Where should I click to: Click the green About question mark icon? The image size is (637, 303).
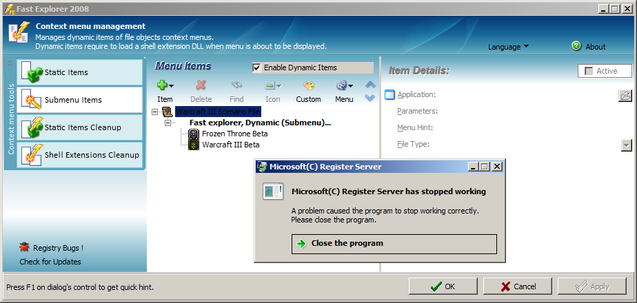pyautogui.click(x=576, y=46)
